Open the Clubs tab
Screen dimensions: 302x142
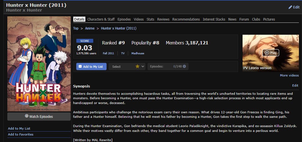[256, 19]
